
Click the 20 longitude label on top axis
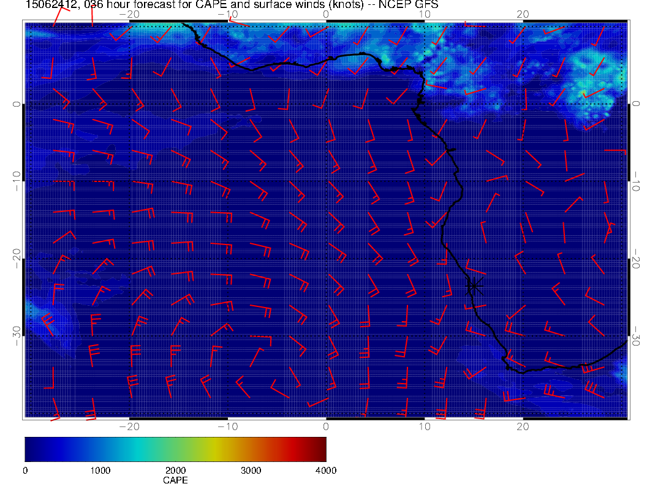coord(523,14)
